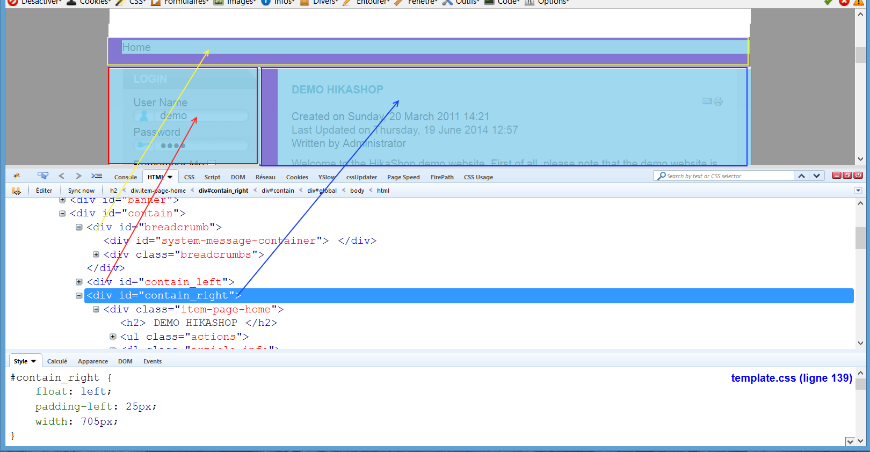Switch to the CSS tab

tap(189, 177)
